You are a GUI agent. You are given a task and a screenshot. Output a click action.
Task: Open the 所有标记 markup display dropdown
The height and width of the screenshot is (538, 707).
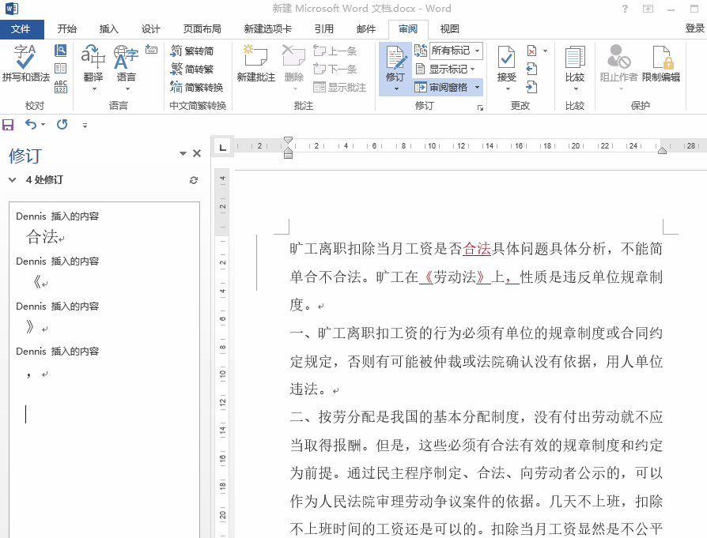pos(456,51)
